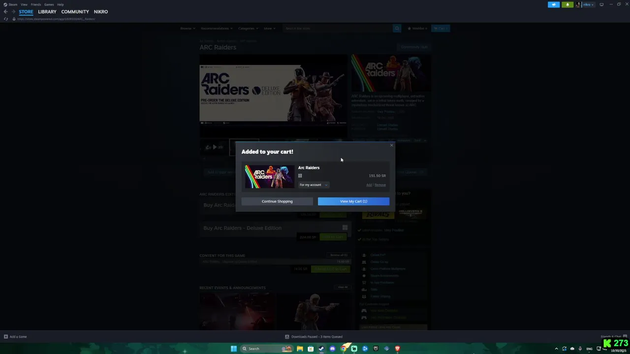Click the Windows platform icon under Arc Raiders
Viewport: 630px width, 354px height.
(300, 176)
